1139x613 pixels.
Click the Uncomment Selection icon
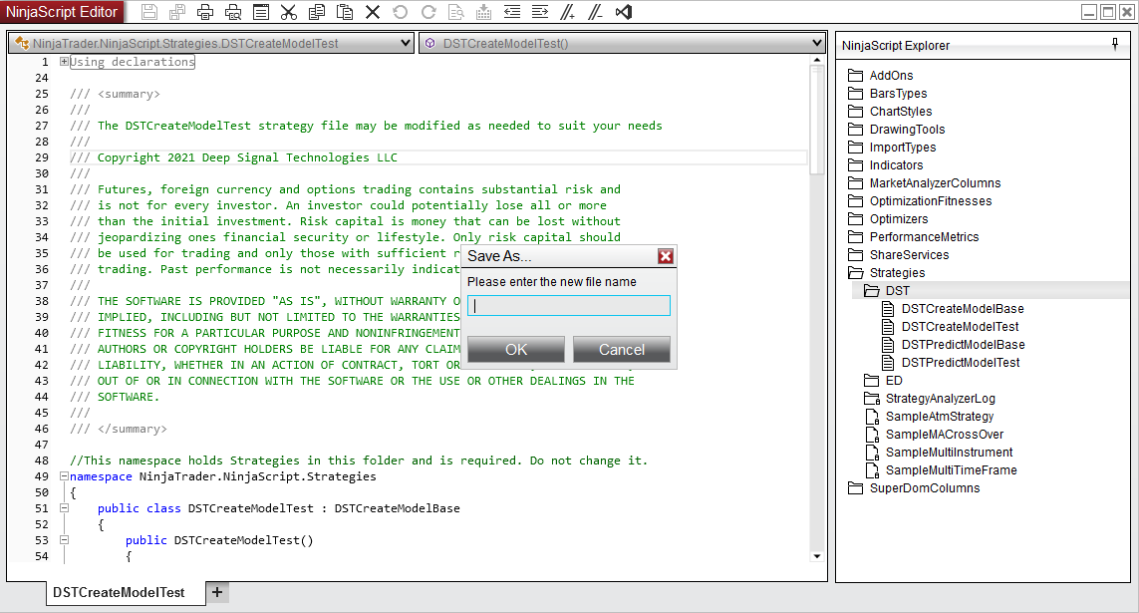tap(596, 12)
